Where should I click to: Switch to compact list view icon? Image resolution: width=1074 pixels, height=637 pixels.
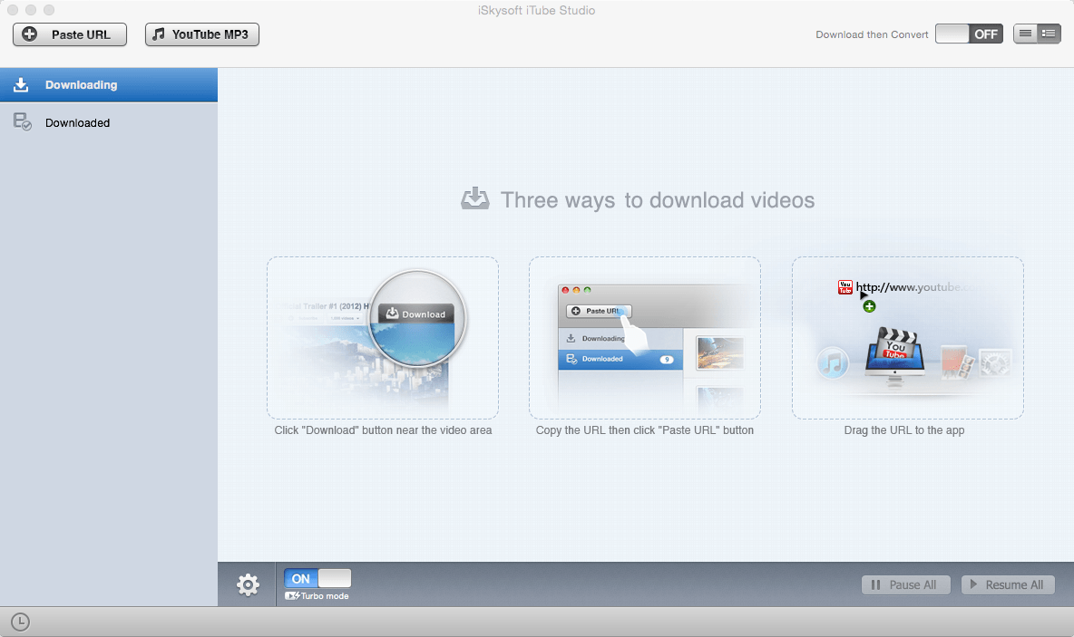[1025, 34]
